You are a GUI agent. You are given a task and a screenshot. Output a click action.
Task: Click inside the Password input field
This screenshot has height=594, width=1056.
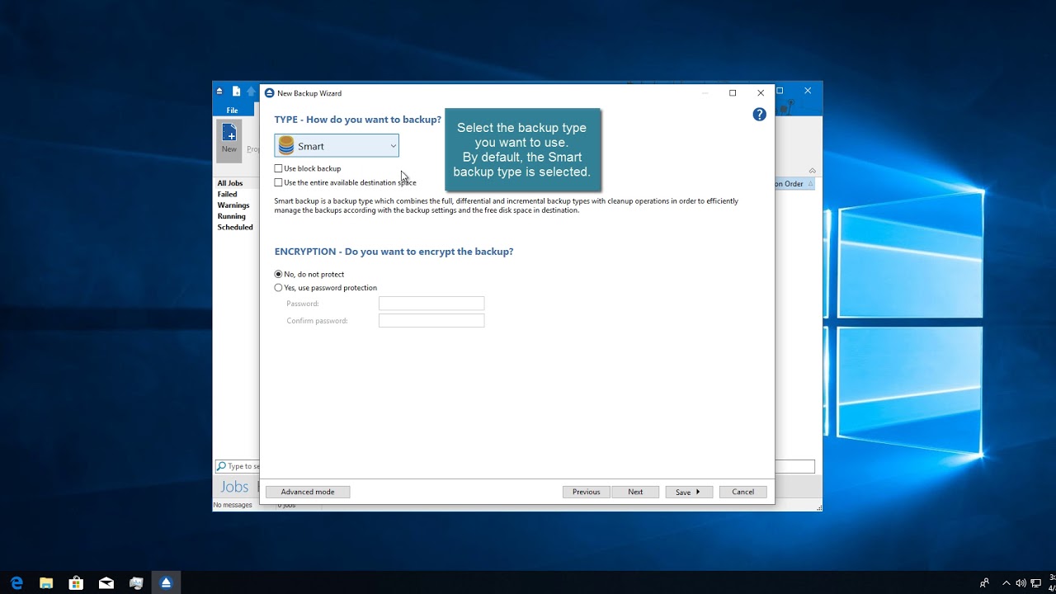pos(431,303)
